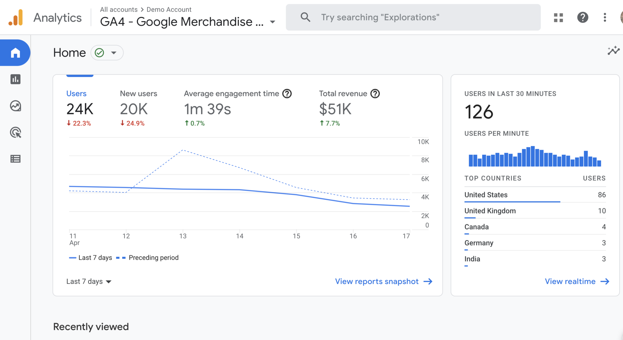623x340 pixels.
Task: Open the Home icon in sidebar
Action: click(15, 53)
